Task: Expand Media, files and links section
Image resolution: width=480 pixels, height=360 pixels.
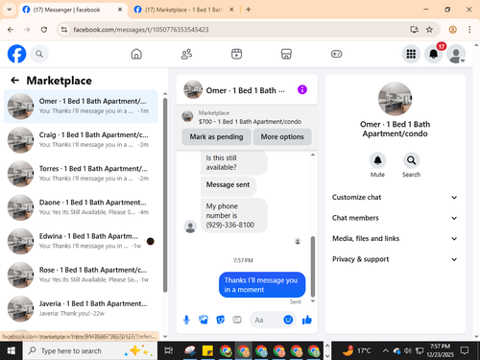Action: tap(395, 239)
